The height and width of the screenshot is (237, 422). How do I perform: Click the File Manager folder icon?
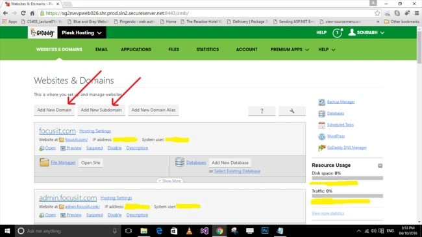tap(44, 162)
